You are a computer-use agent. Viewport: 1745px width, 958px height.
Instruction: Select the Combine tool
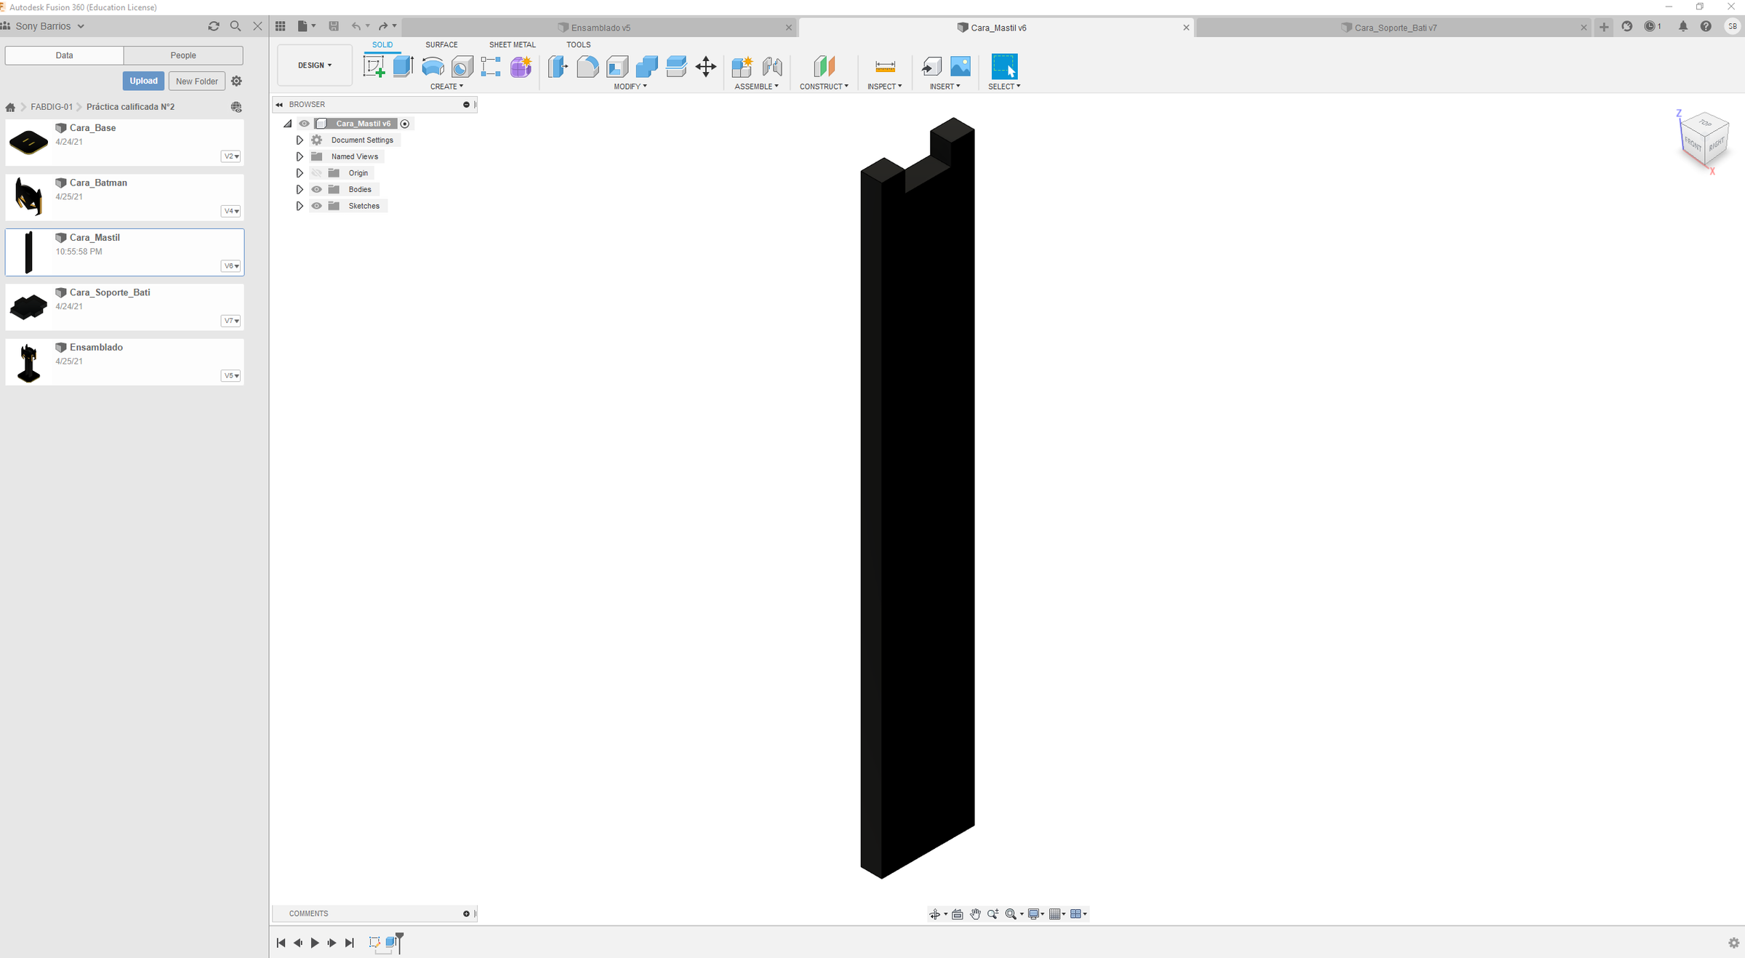[x=646, y=67]
